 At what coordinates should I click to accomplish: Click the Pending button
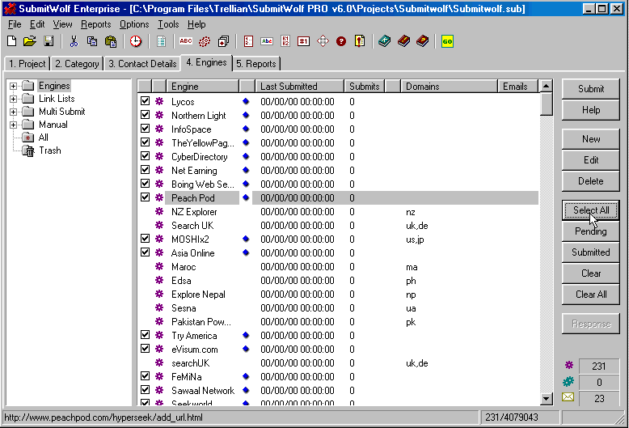(591, 231)
